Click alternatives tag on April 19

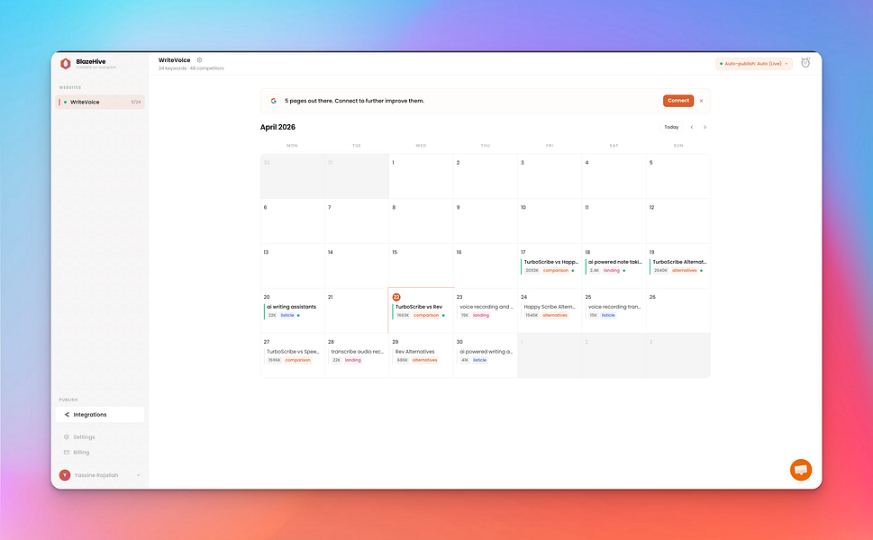tap(685, 270)
